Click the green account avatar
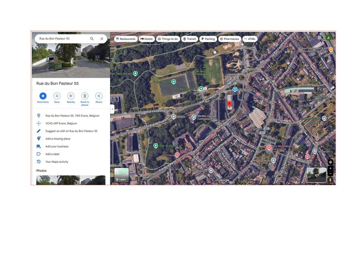The image size is (360, 254). 329,38
